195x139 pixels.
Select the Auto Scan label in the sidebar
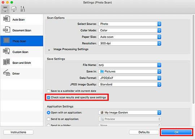[x=18, y=19]
